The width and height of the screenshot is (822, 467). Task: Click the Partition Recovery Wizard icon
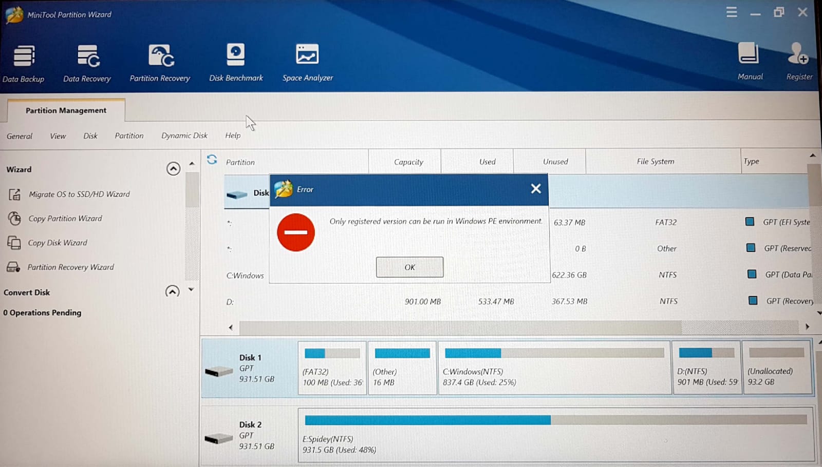click(13, 267)
